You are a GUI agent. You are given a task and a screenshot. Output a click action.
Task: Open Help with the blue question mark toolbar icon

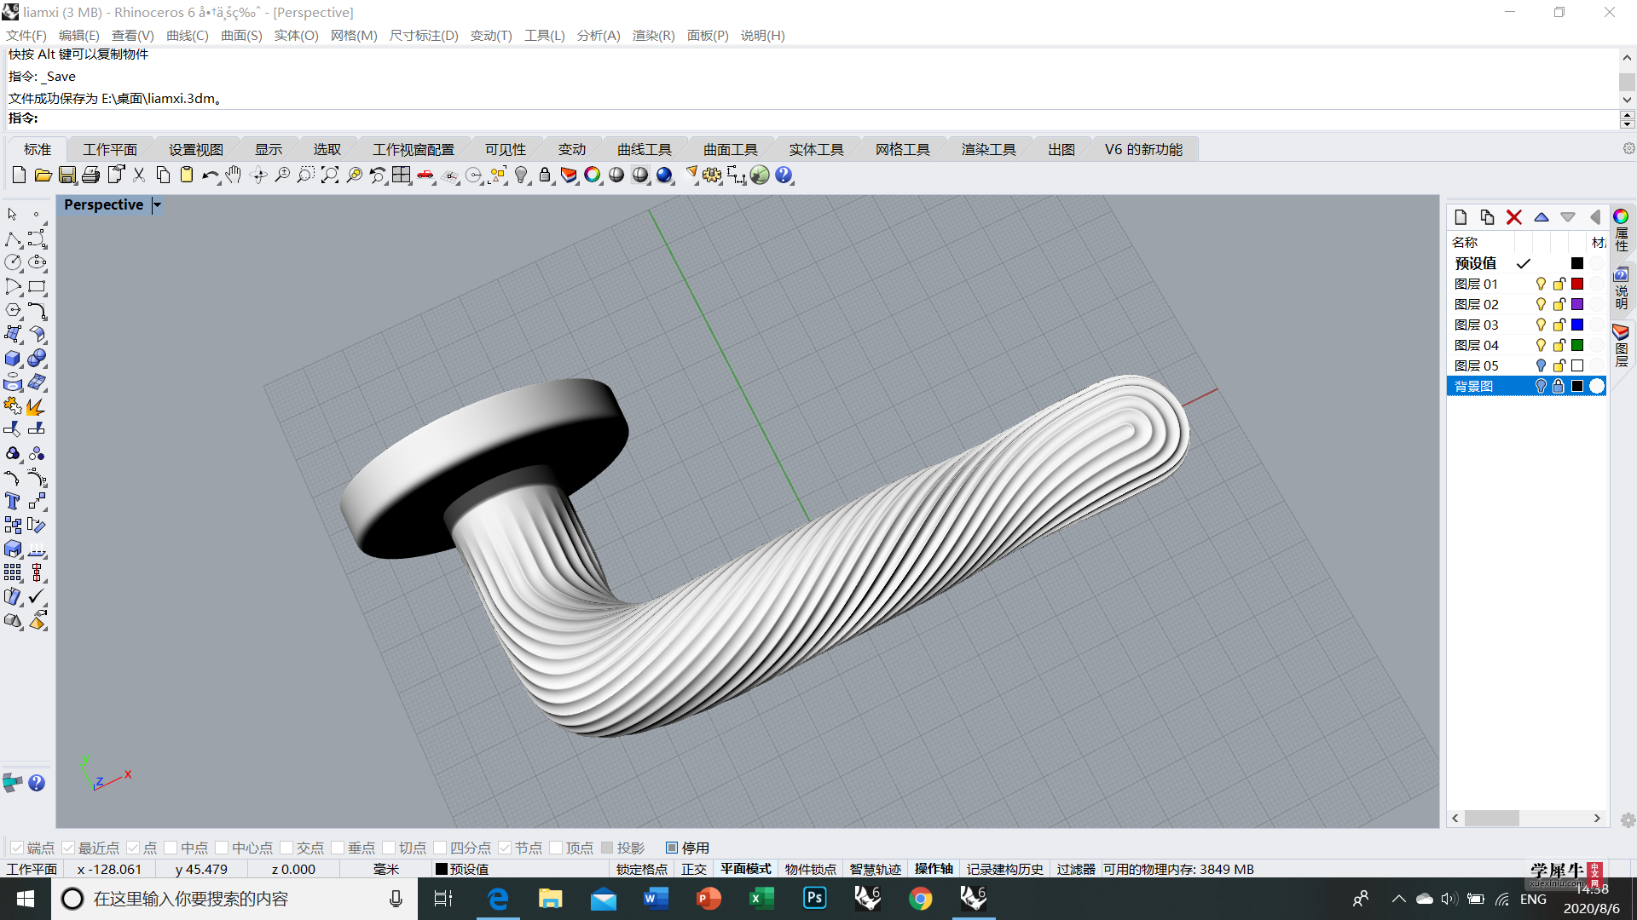784,175
